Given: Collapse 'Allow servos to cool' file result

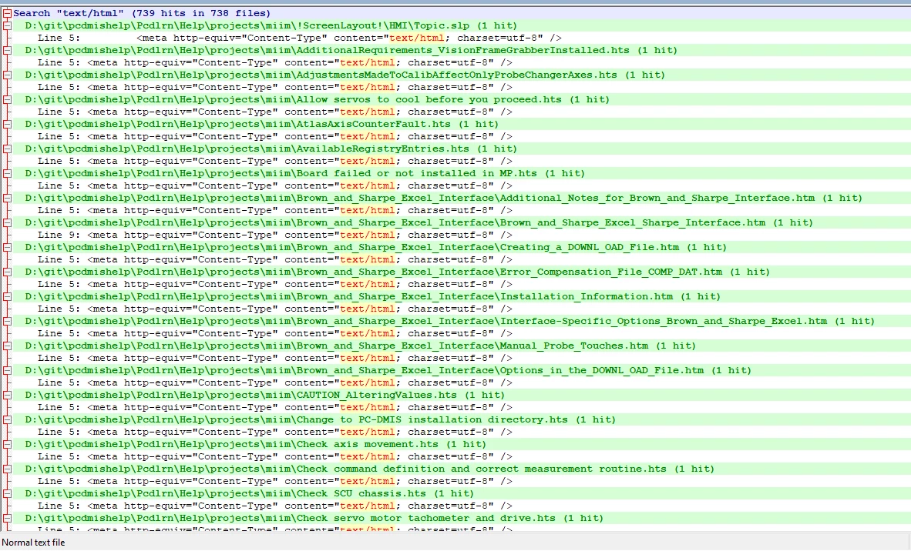Looking at the screenshot, I should click(7, 99).
